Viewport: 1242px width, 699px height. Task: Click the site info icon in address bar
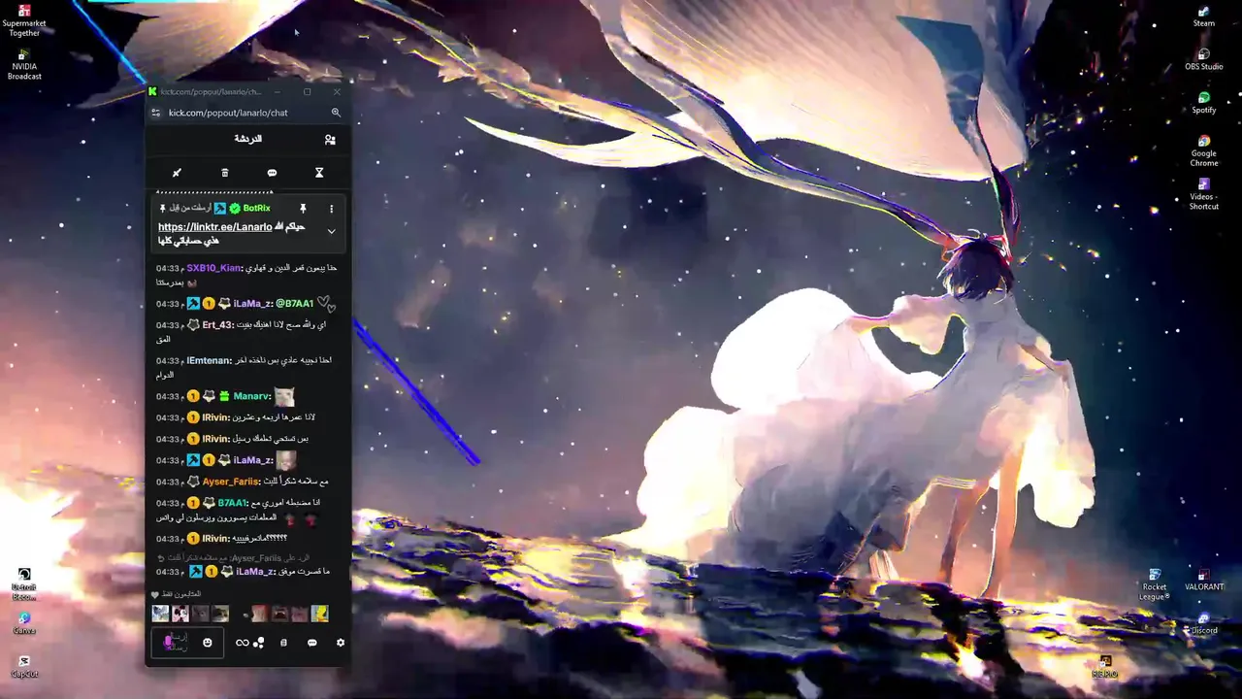[x=155, y=113]
